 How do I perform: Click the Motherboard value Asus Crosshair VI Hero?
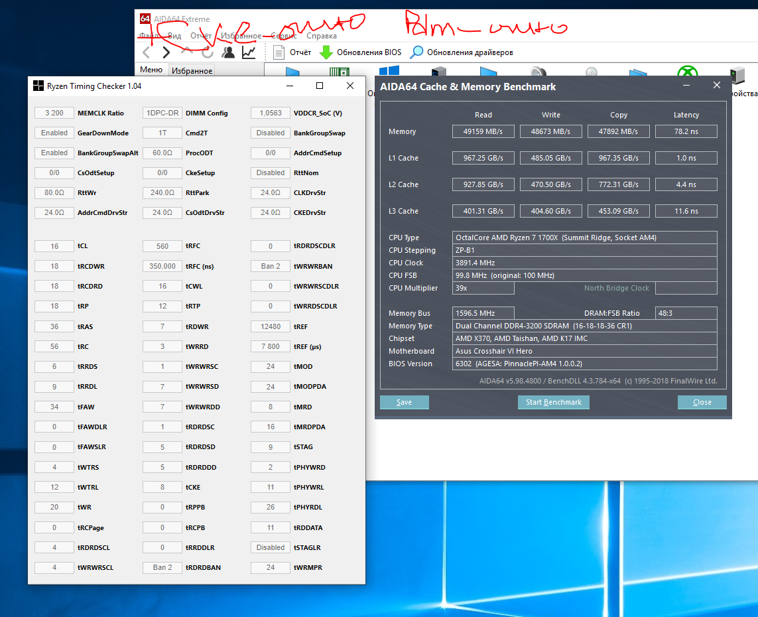point(584,350)
